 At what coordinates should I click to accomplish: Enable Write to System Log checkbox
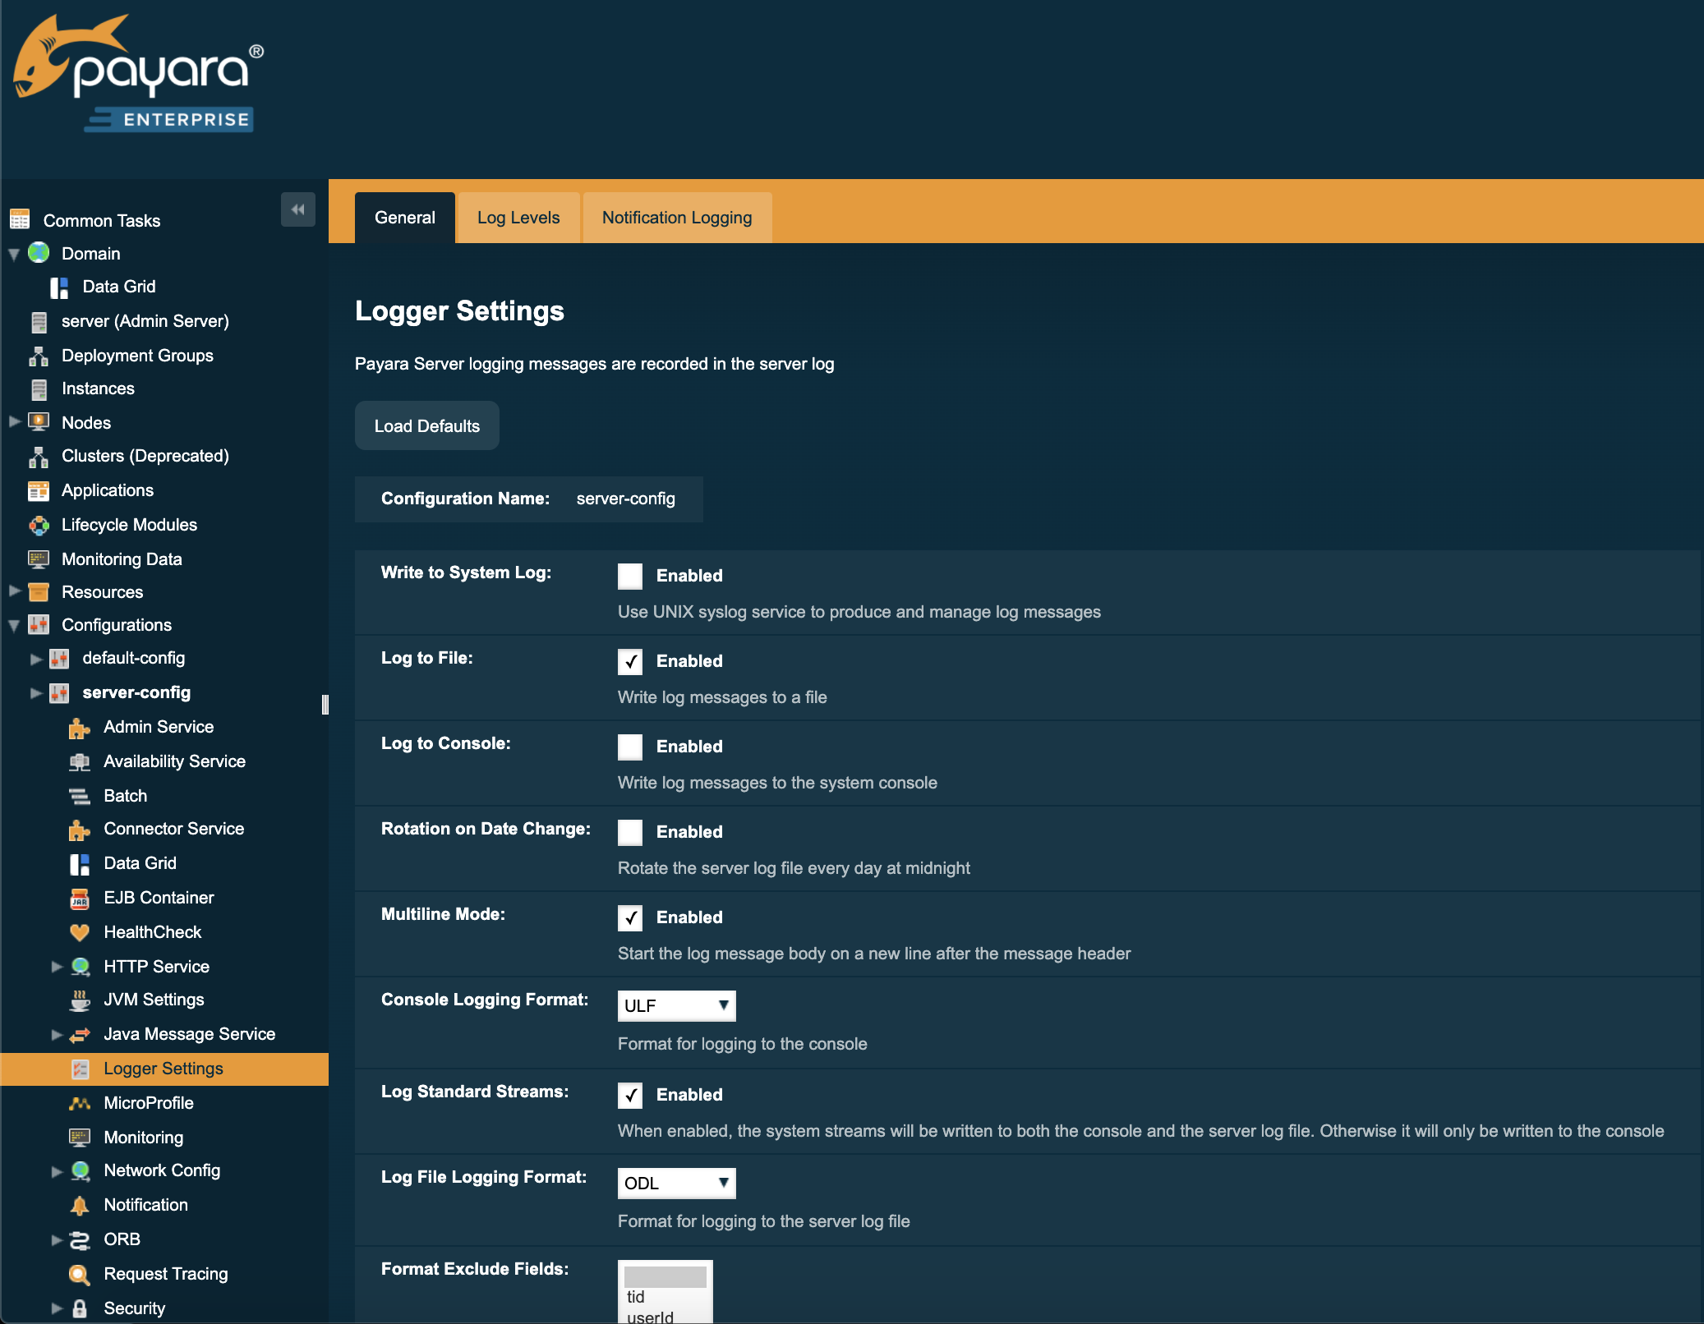[x=630, y=576]
